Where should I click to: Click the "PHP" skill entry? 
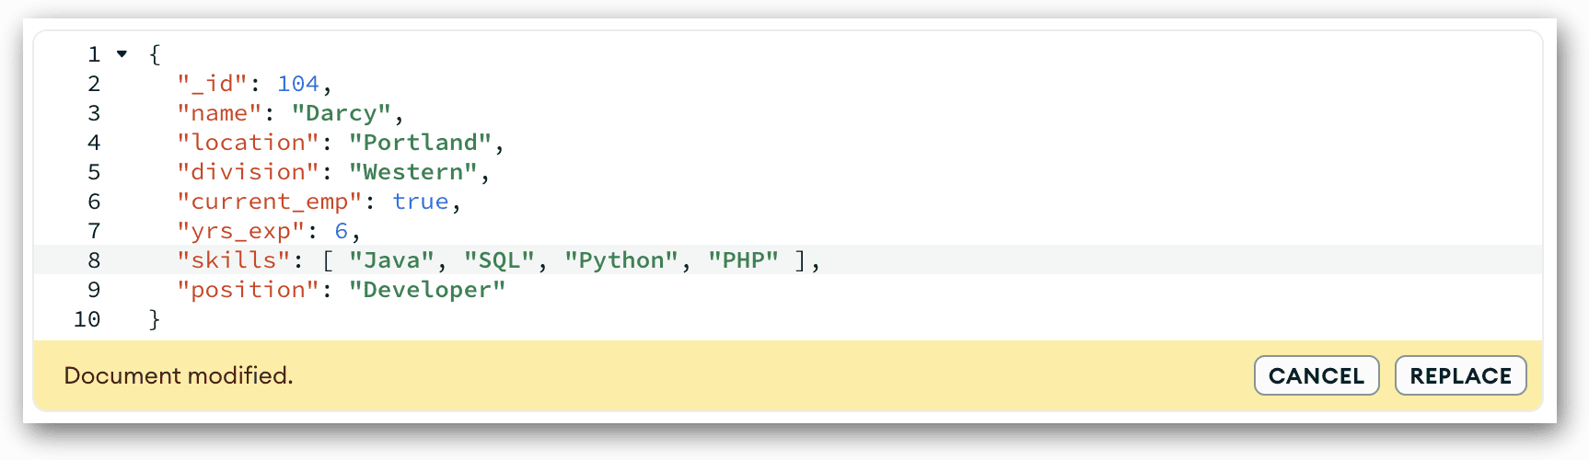(x=743, y=260)
